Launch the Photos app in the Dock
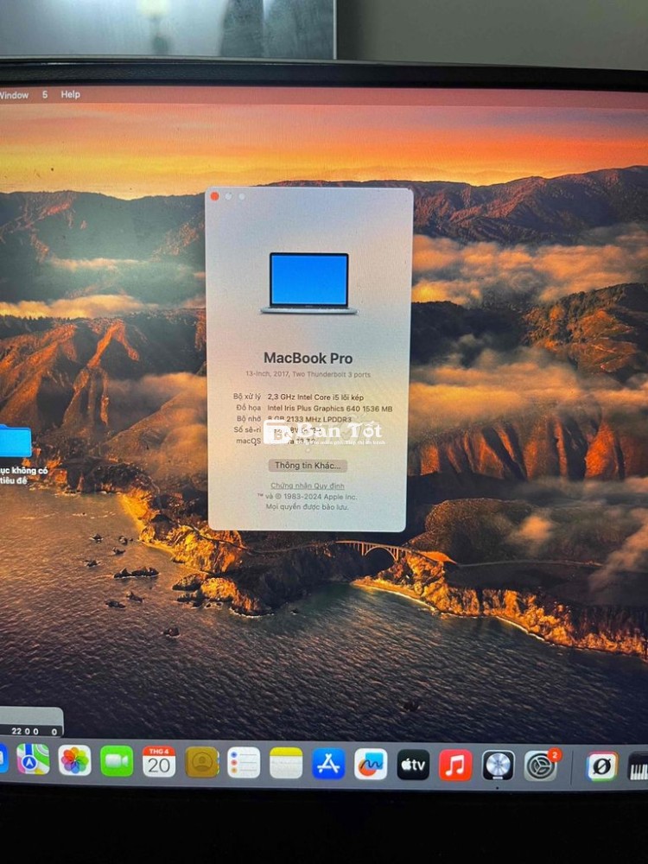This screenshot has height=864, width=648. coord(74,759)
